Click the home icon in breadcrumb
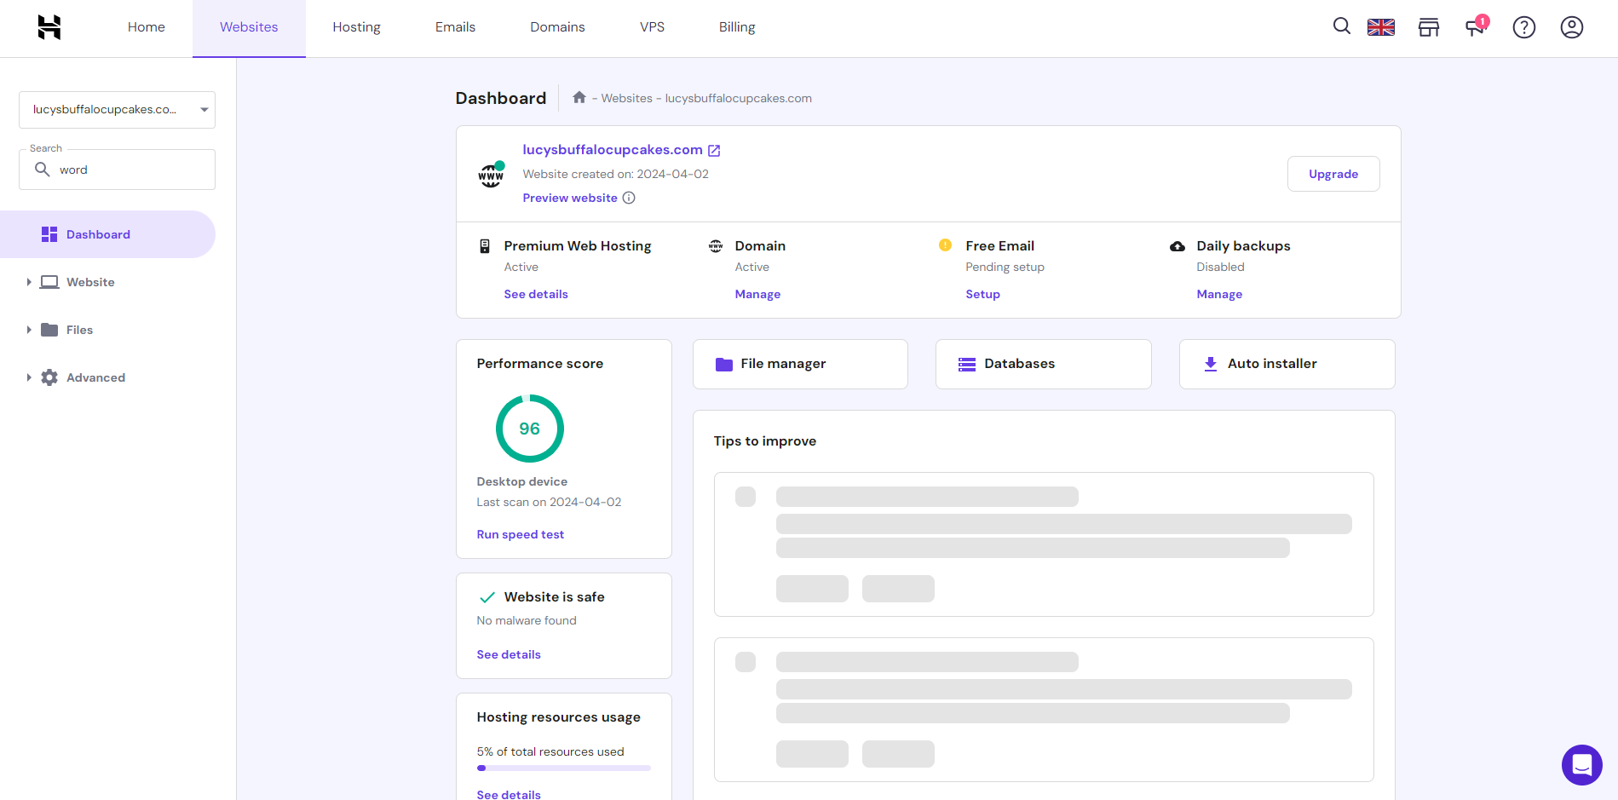Viewport: 1618px width, 800px height. [x=579, y=97]
